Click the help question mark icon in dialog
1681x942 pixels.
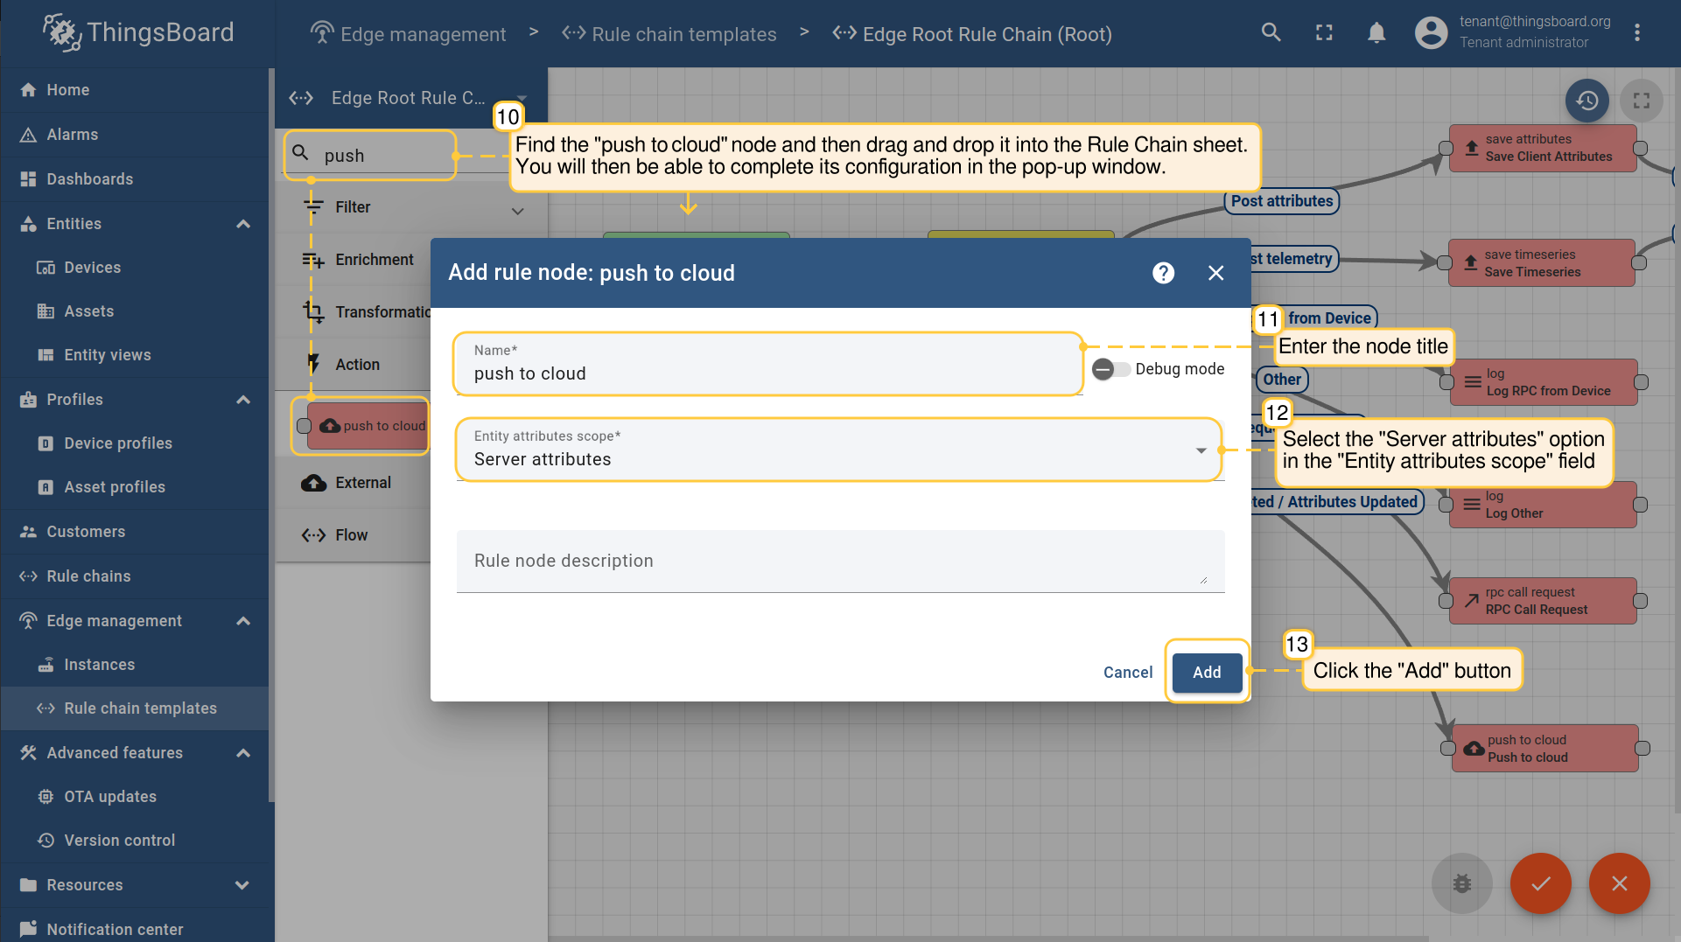point(1163,273)
